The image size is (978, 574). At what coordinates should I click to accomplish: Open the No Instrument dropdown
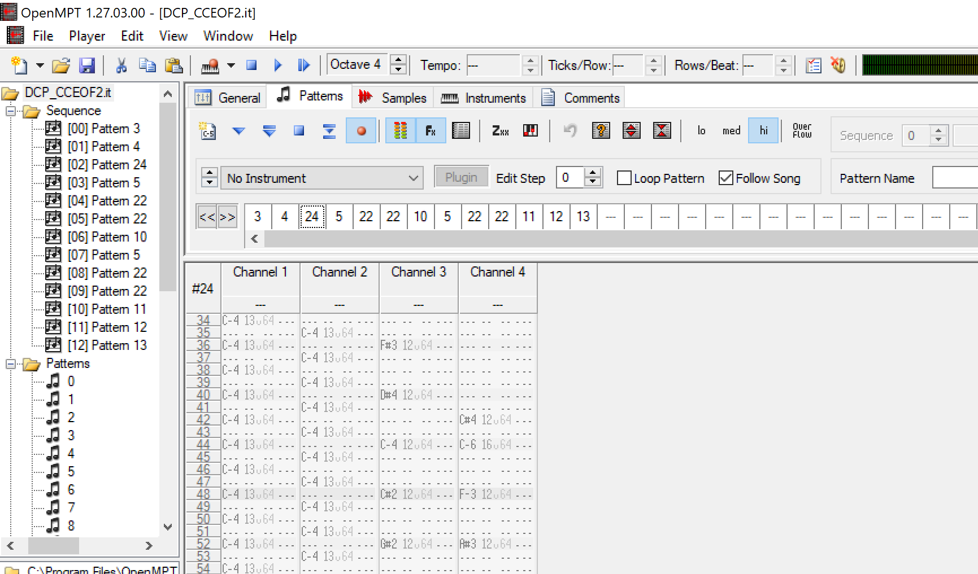pyautogui.click(x=321, y=178)
